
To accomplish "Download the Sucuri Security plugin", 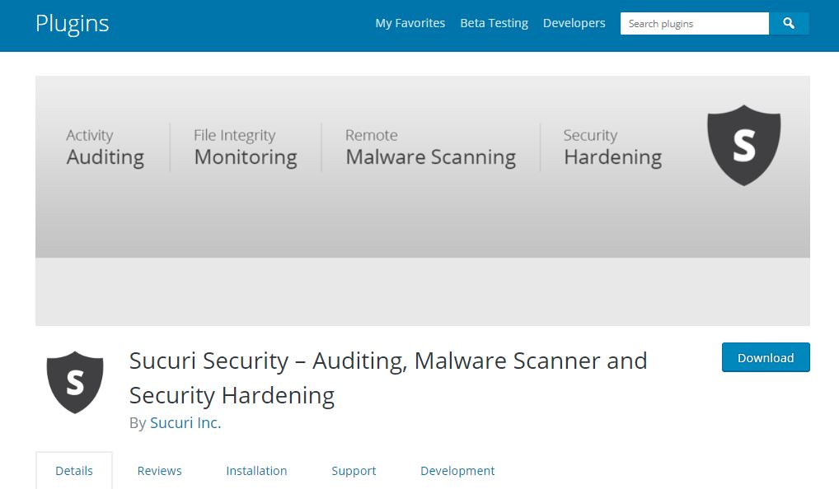I will click(766, 357).
